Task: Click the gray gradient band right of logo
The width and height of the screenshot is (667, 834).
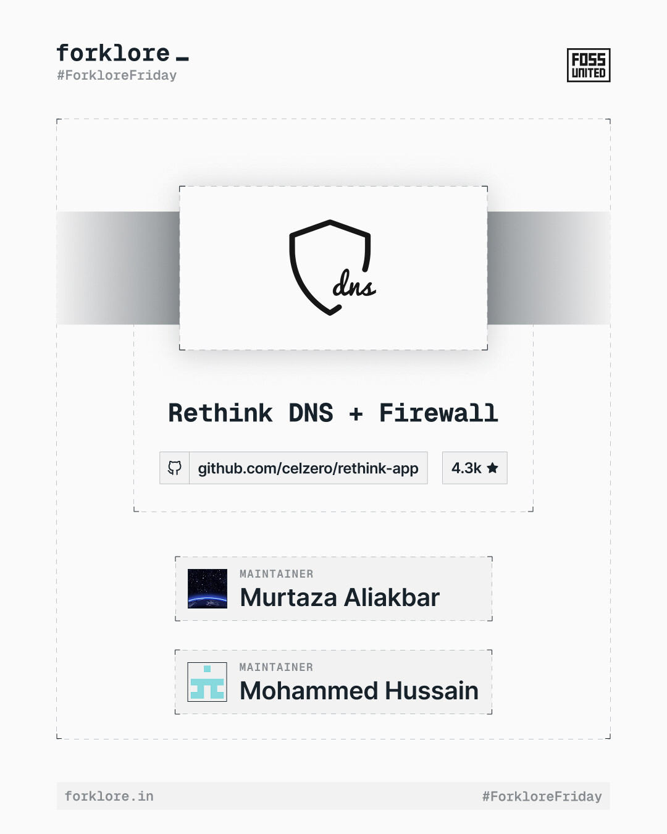Action: pyautogui.click(x=548, y=268)
